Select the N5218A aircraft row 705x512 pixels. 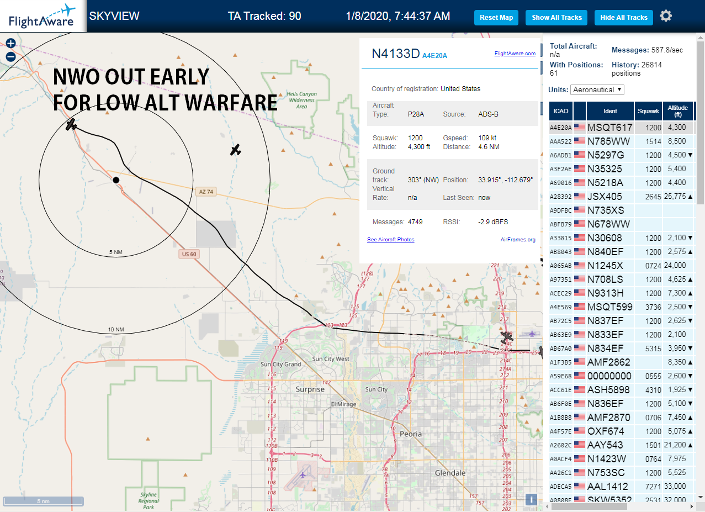[622, 183]
